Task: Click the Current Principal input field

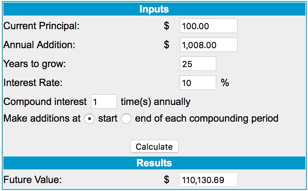Action: click(208, 26)
